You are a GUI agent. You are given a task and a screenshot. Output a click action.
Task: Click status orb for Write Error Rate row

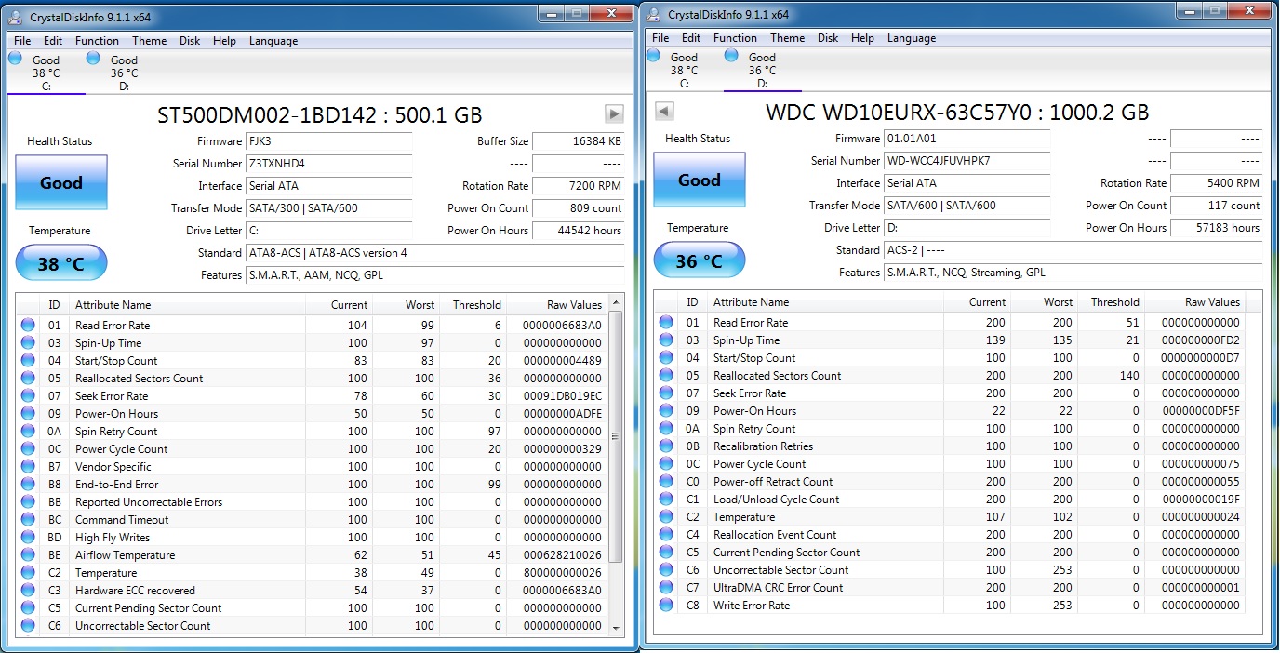point(666,606)
